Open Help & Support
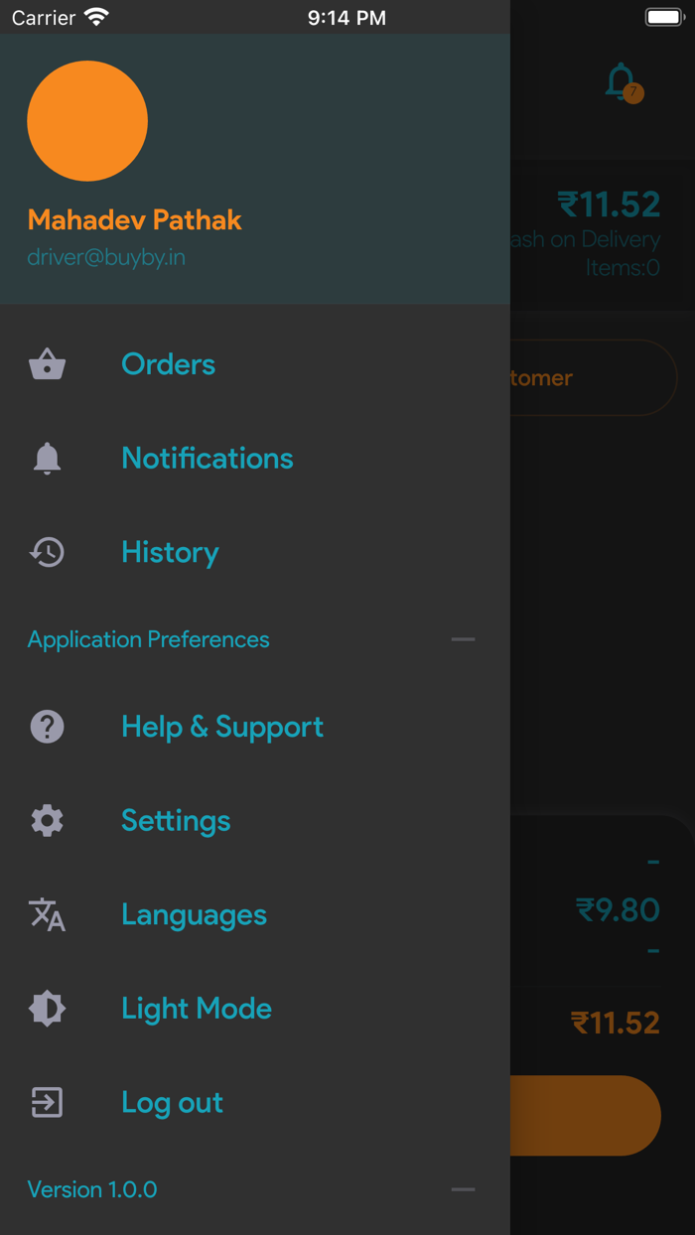This screenshot has width=695, height=1235. [221, 727]
